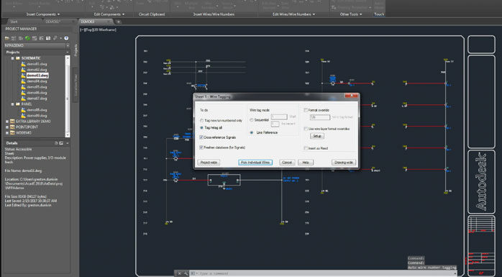Click Cancel in Wire Tagging dialog

pos(287,163)
